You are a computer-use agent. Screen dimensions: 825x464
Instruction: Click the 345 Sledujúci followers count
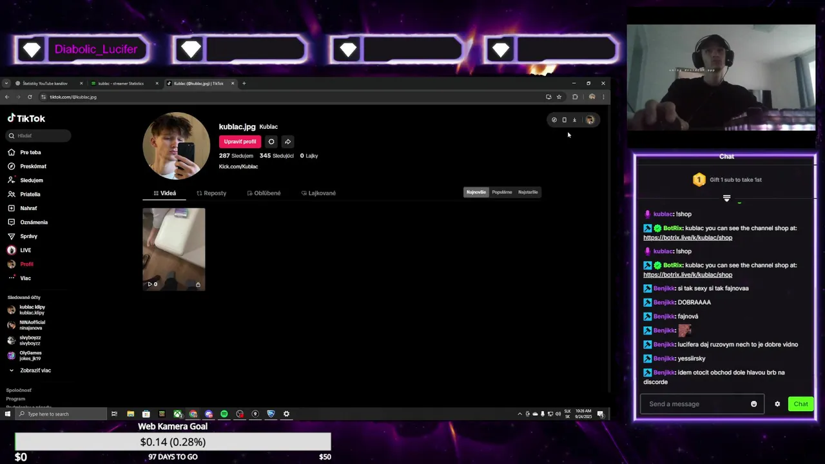(x=277, y=156)
